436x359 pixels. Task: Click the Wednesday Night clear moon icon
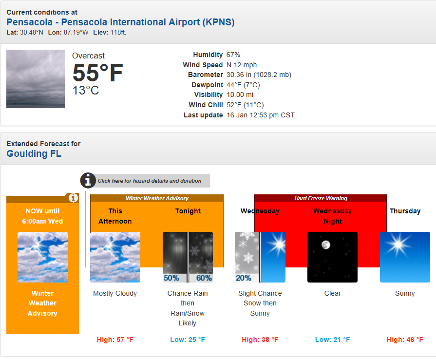point(332,257)
